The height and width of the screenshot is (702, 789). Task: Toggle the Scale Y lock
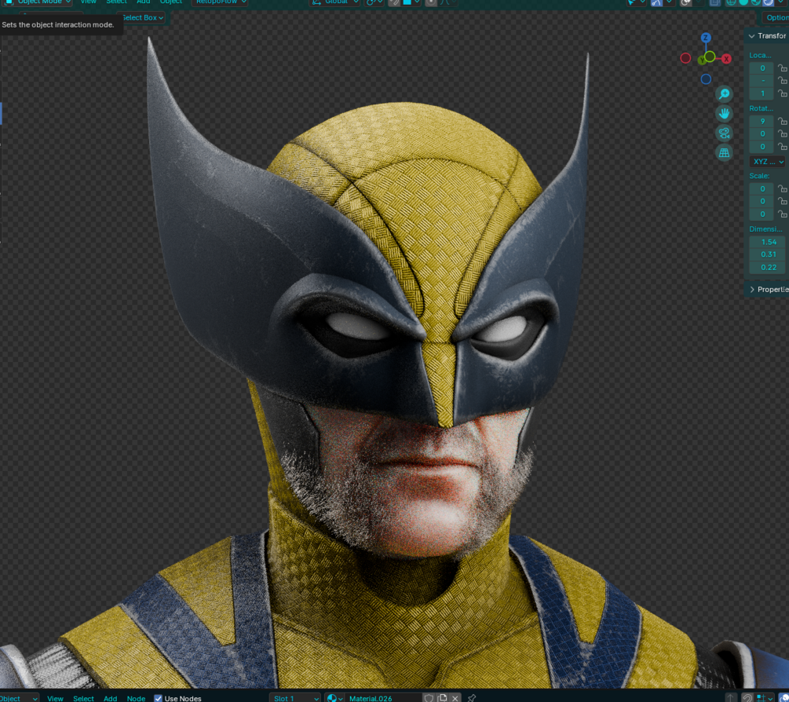point(783,201)
